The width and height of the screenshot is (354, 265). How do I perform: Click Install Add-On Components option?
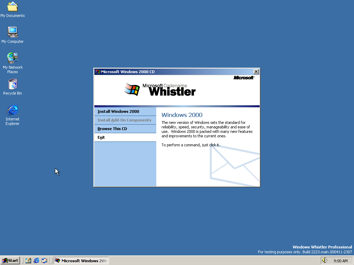(x=125, y=120)
